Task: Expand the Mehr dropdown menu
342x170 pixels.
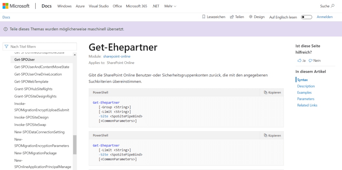Action: tap(170, 6)
